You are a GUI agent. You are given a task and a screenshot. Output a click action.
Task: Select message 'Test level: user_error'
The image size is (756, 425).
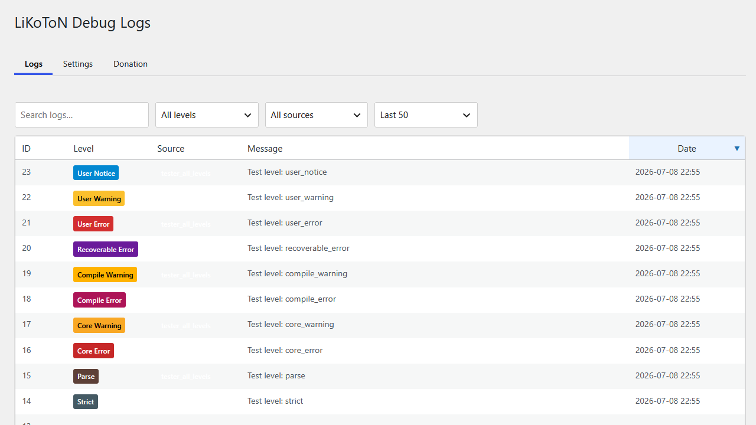pyautogui.click(x=285, y=223)
